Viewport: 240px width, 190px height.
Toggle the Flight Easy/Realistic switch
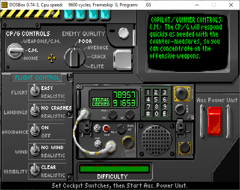coord(35,91)
